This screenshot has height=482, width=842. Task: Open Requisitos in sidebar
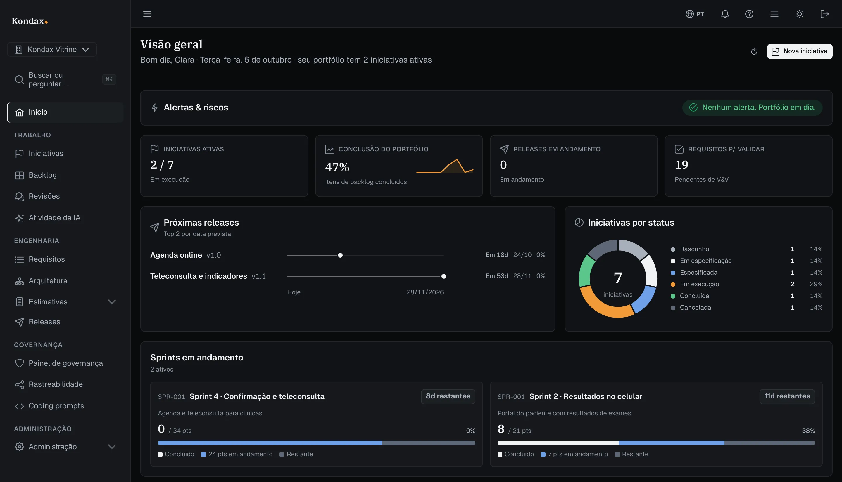tap(65, 259)
